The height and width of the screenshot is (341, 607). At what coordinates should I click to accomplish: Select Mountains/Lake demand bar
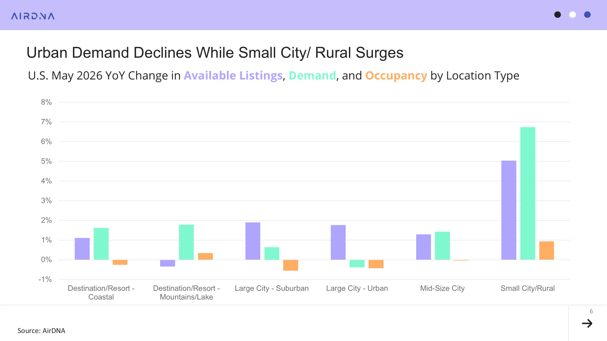click(x=186, y=242)
